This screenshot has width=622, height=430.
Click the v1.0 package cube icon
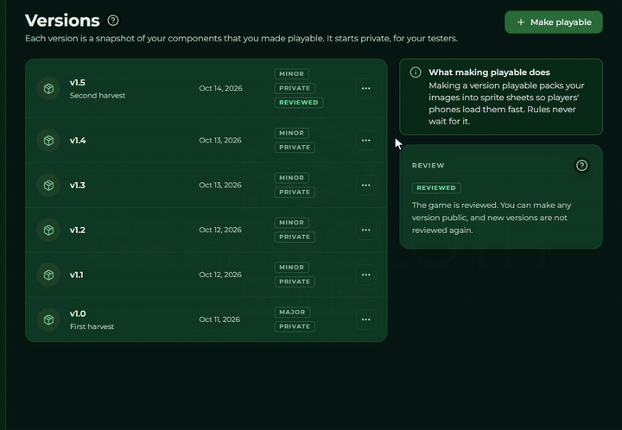[48, 319]
